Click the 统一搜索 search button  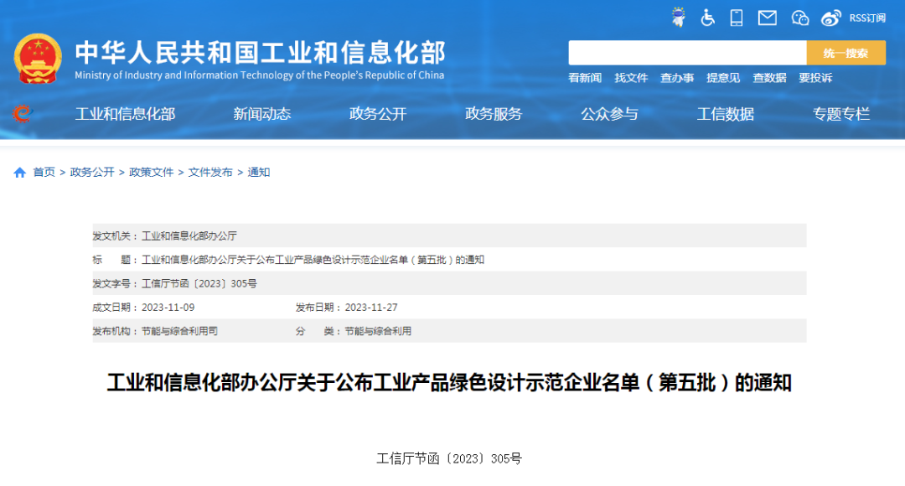click(x=846, y=53)
